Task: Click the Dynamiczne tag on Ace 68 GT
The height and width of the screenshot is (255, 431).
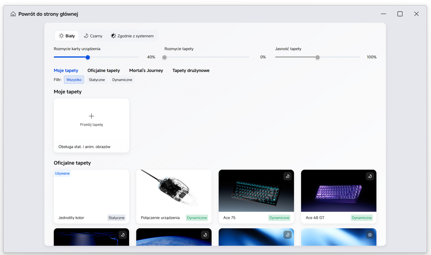Action: [x=362, y=218]
